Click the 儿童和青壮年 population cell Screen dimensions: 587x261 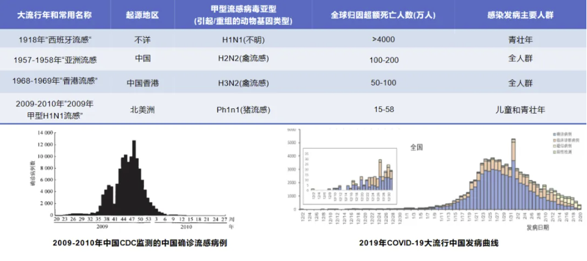pyautogui.click(x=520, y=110)
